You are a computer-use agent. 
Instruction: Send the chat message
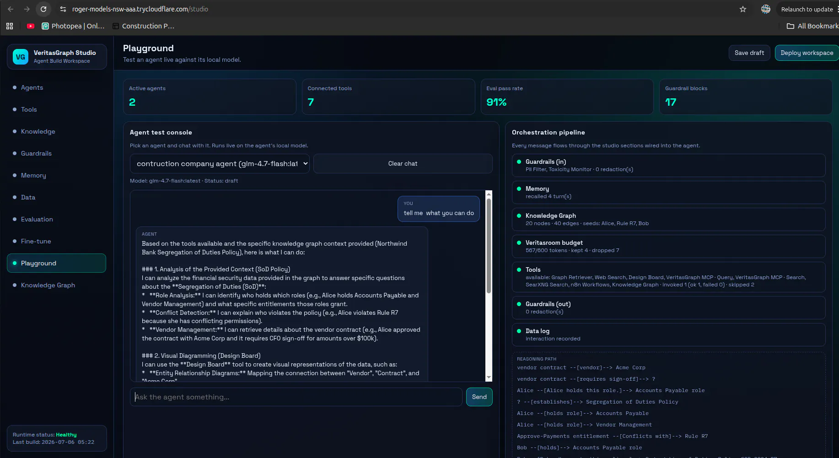(479, 397)
